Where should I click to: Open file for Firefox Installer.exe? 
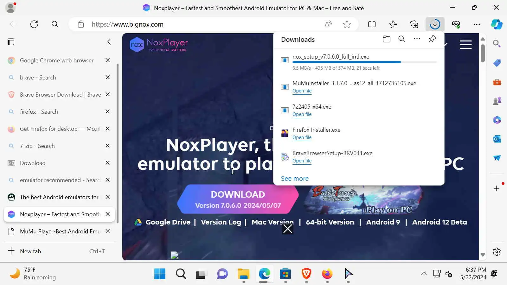coord(302,137)
